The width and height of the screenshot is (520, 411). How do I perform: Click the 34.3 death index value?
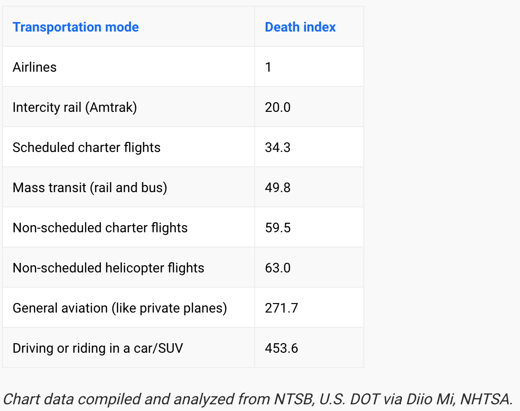[x=278, y=148]
